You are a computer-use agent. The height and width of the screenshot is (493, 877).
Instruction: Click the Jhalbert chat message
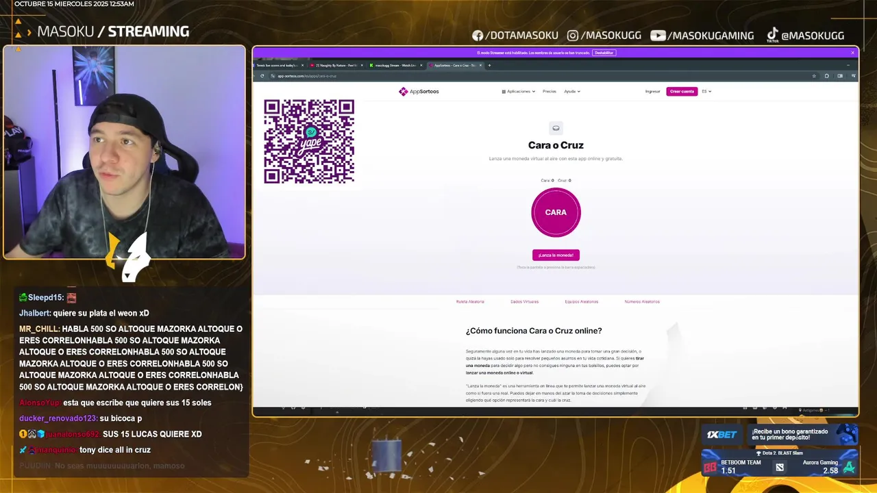tap(84, 313)
